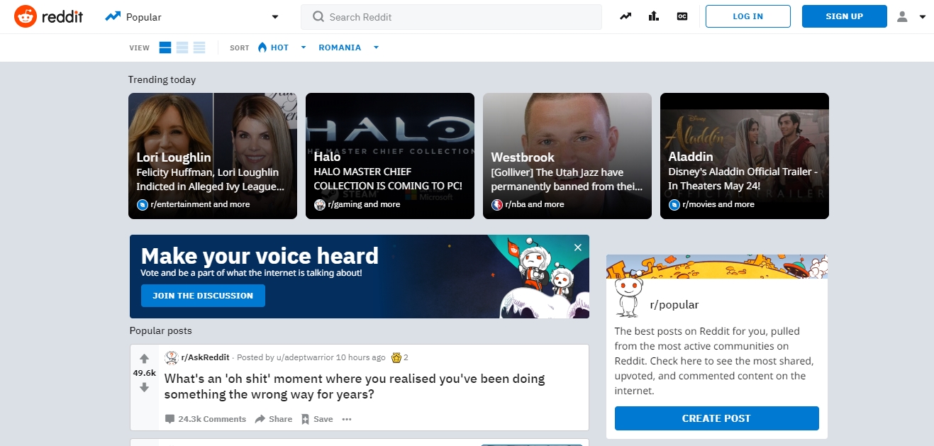The width and height of the screenshot is (934, 446).
Task: Open the Aladdin trending card
Action: 745,156
